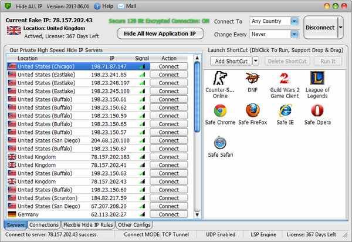Expand the Disconnect button arrow menu
Screen dimensions: 352x242
(x=340, y=28)
